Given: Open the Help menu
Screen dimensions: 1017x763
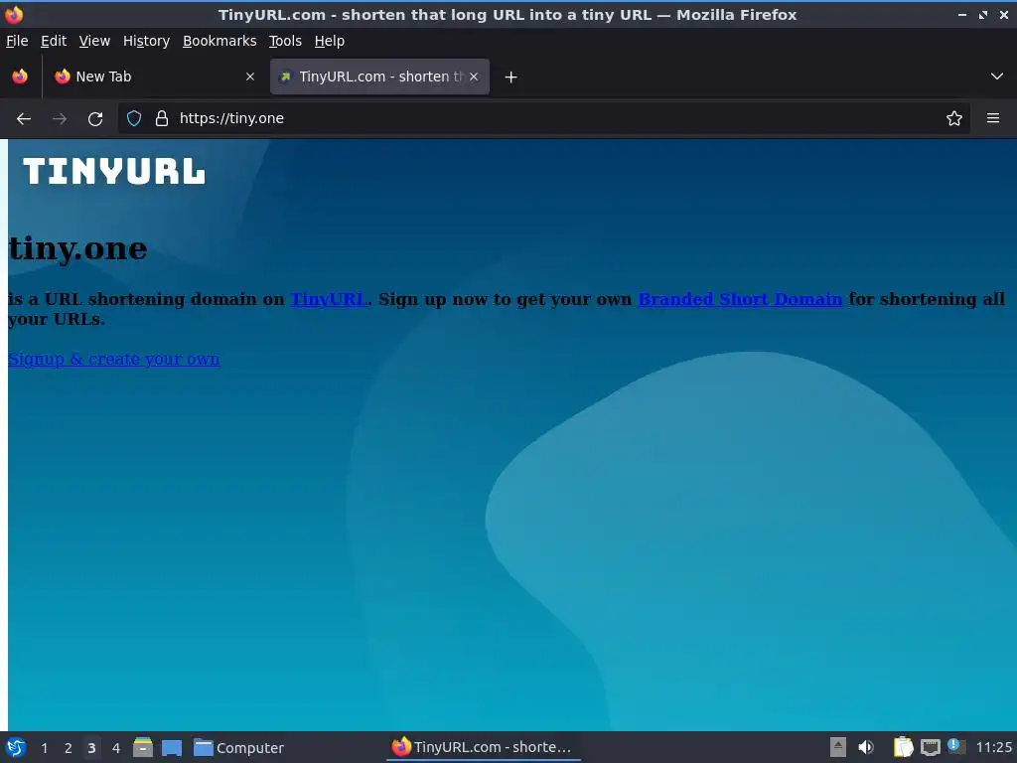Looking at the screenshot, I should tap(330, 41).
